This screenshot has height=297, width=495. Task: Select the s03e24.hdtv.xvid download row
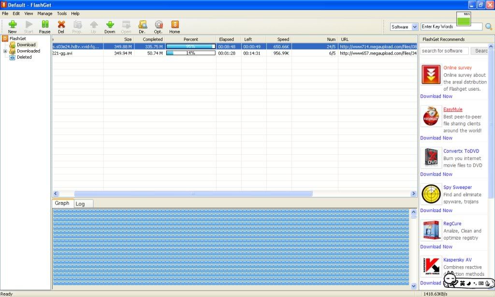click(x=234, y=47)
